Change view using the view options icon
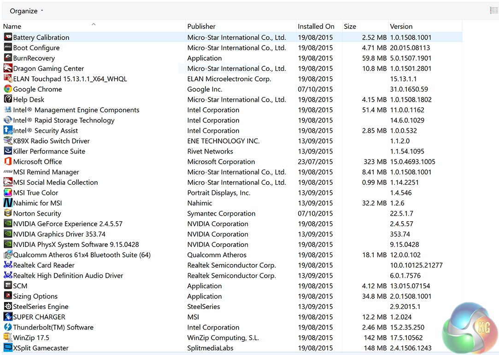499x355 pixels. click(x=493, y=11)
